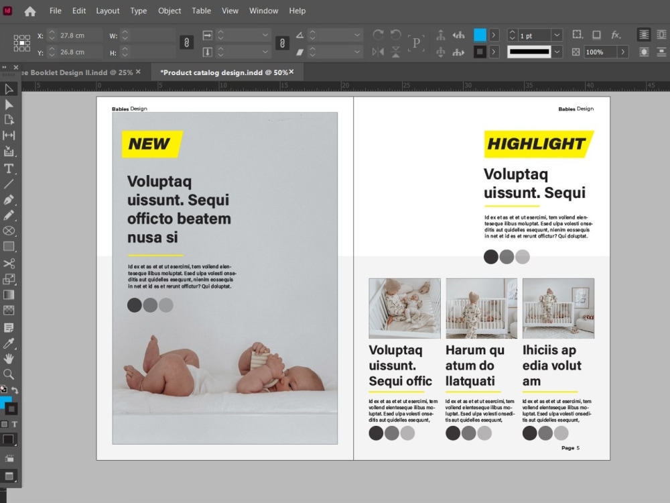
Task: Open the stroke weight 1 pt dropdown
Action: pos(557,35)
